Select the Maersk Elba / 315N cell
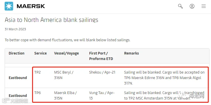 click(65, 95)
